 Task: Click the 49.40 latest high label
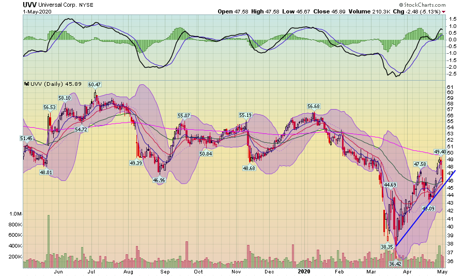(440, 151)
